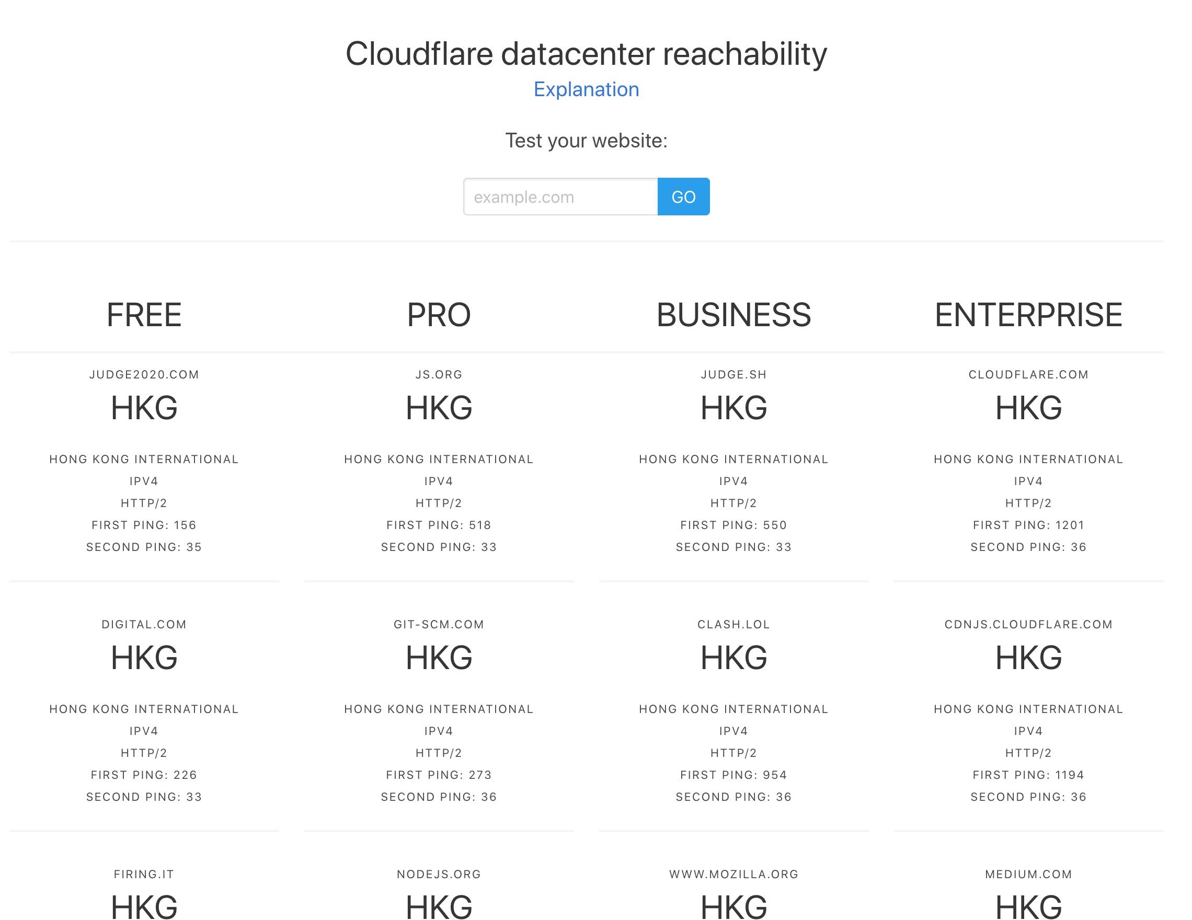The image size is (1192, 920).
Task: Click the WWW.MOZILLA.ORG domain label
Action: click(733, 874)
